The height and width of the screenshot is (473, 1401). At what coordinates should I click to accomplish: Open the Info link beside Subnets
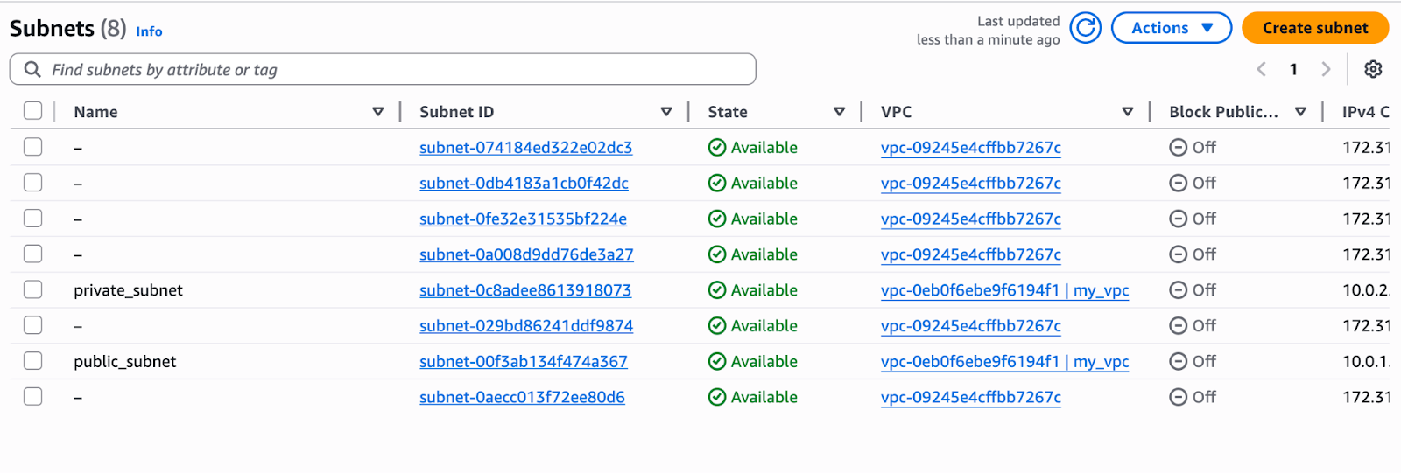click(149, 31)
